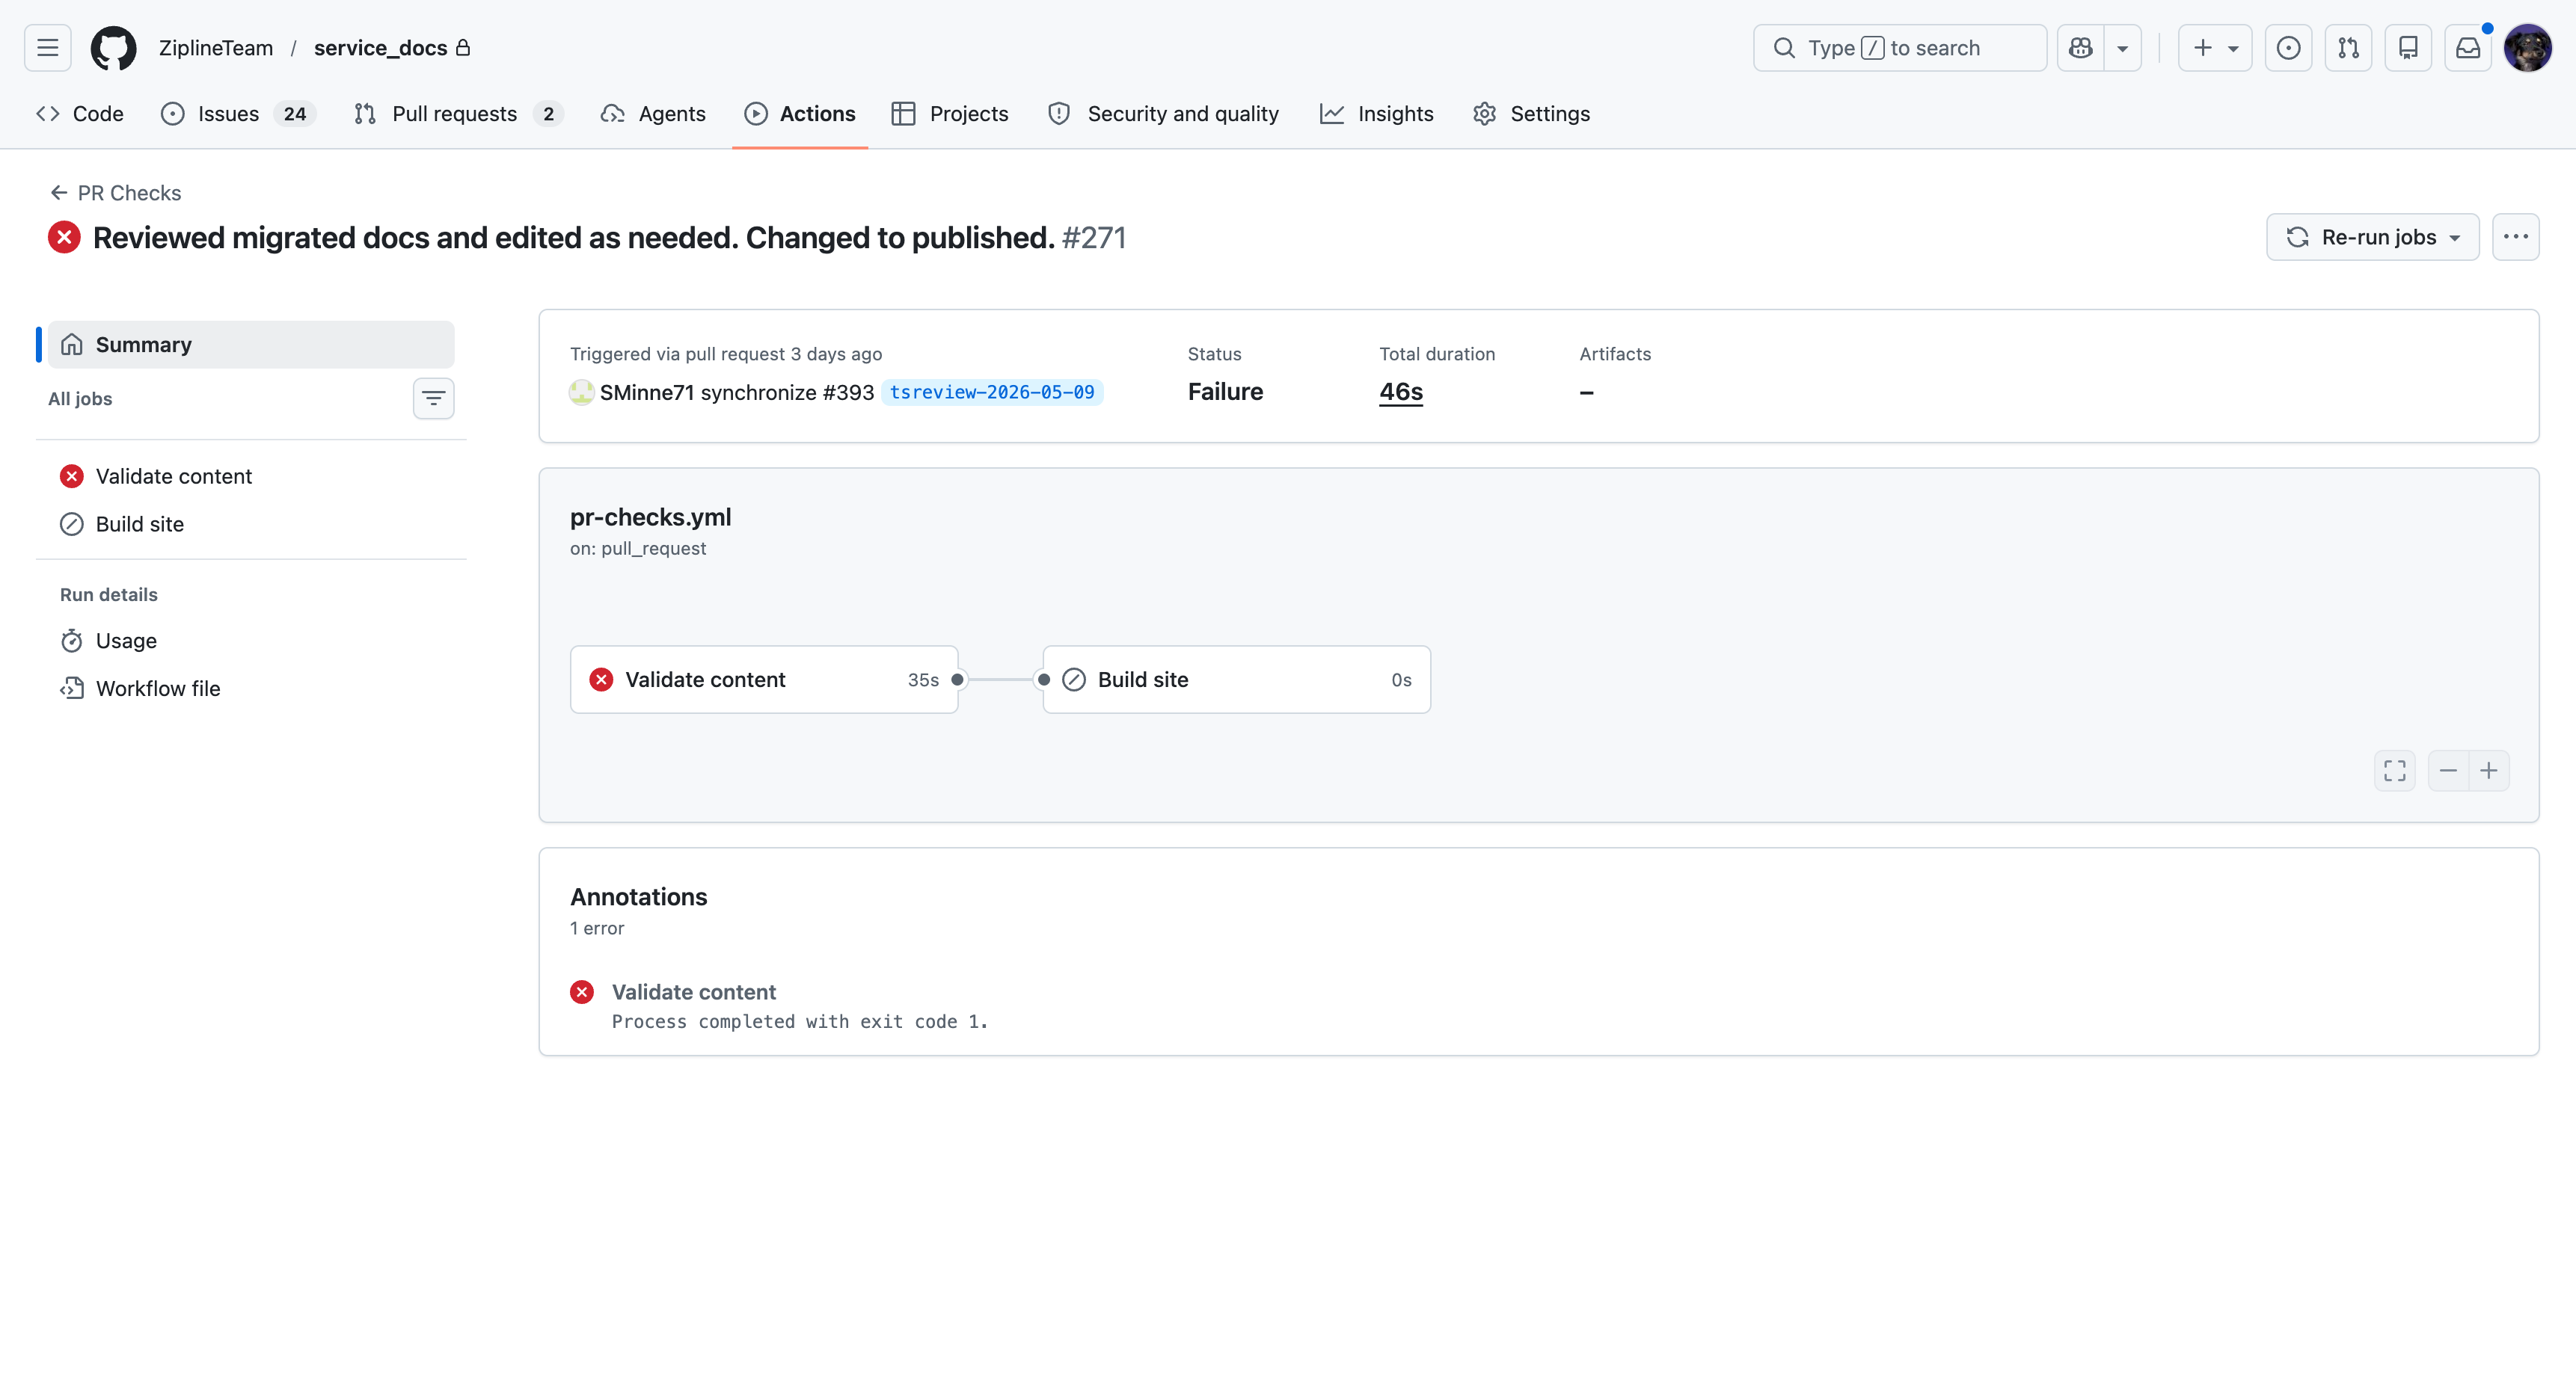This screenshot has height=1395, width=2576.
Task: Open the Security and quality tab
Action: click(1163, 114)
